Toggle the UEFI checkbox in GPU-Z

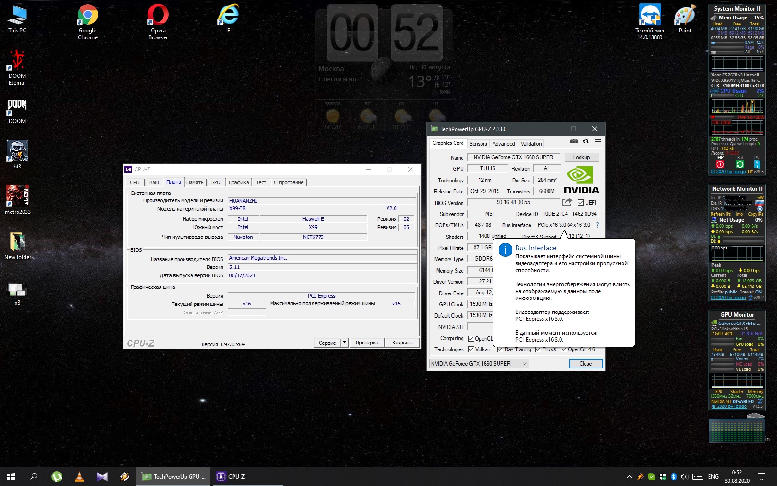point(580,203)
